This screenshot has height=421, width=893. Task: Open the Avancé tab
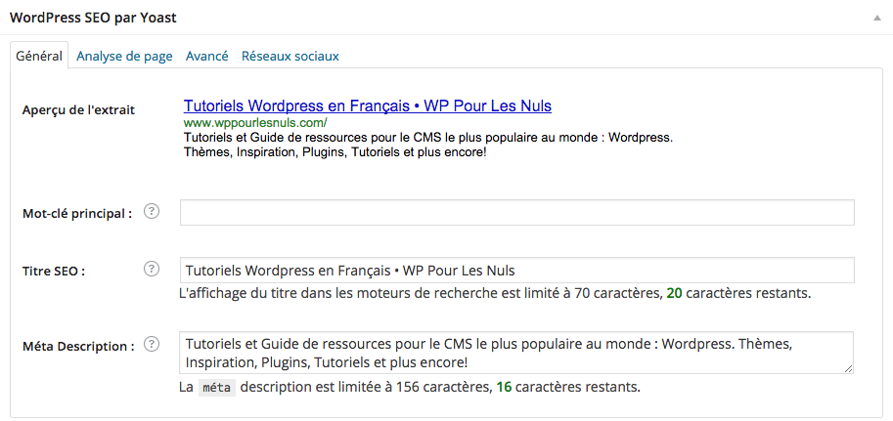(x=206, y=57)
